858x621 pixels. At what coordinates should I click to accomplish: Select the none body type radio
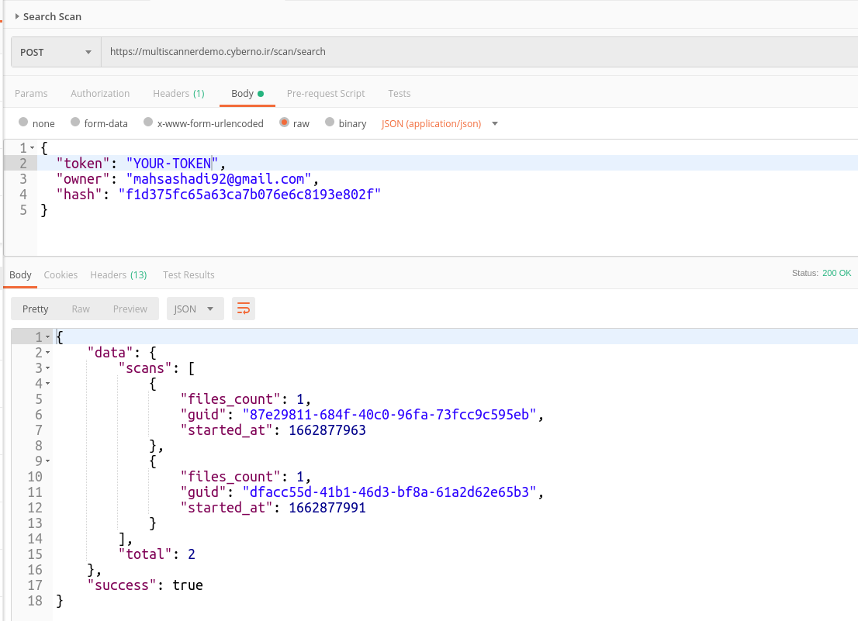[23, 122]
